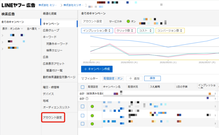The height and width of the screenshot is (135, 219).
Task: Open オーディエンスリスト menu item
Action: point(56,107)
